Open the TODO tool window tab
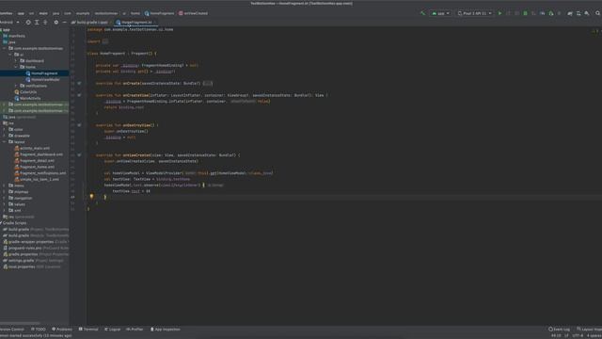 pos(39,330)
